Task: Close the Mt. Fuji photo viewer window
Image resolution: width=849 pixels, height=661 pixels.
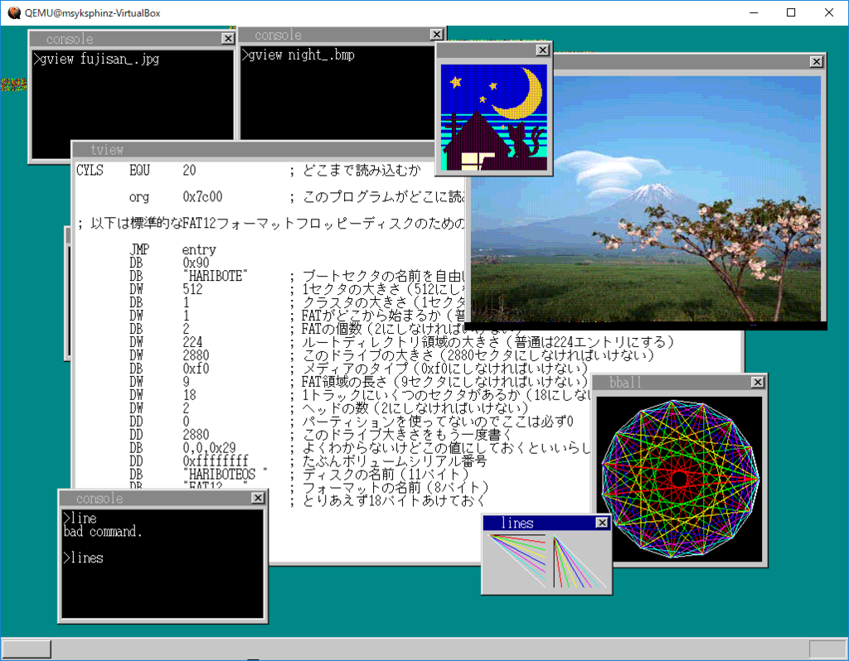Action: (817, 61)
